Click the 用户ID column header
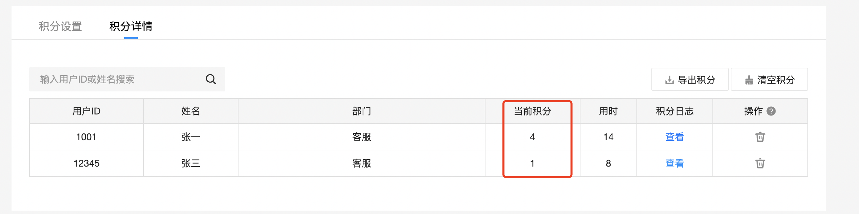This screenshot has height=214, width=859. tap(86, 111)
